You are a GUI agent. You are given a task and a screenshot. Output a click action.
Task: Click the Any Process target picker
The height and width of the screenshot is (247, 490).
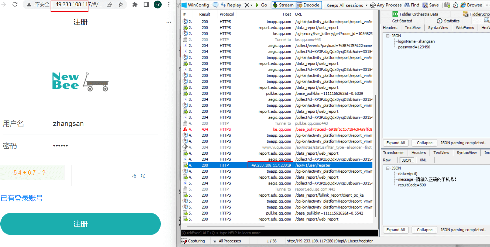[386, 5]
